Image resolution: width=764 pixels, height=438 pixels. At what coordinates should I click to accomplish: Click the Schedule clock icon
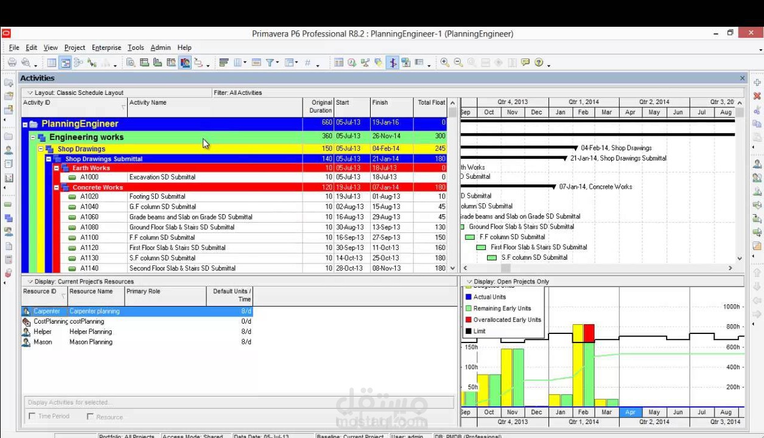[x=352, y=62]
